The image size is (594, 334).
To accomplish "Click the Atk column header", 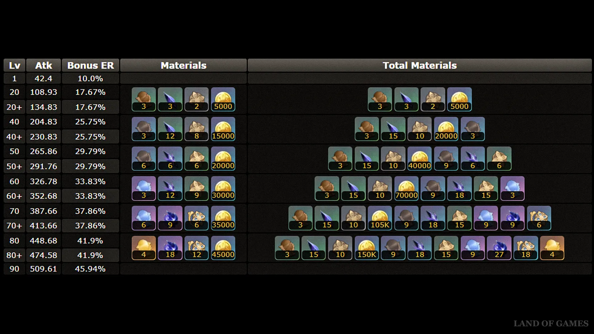I will [44, 65].
